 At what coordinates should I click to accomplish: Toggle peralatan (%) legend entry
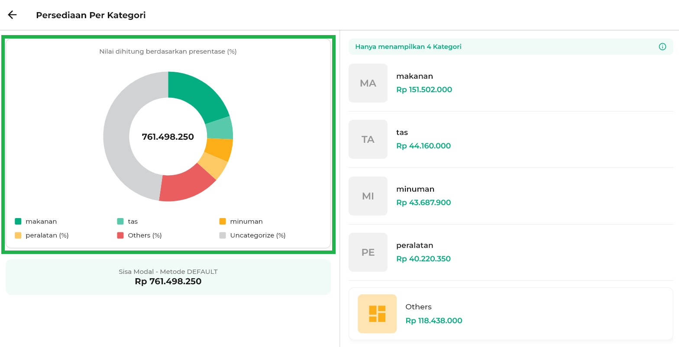pos(42,235)
